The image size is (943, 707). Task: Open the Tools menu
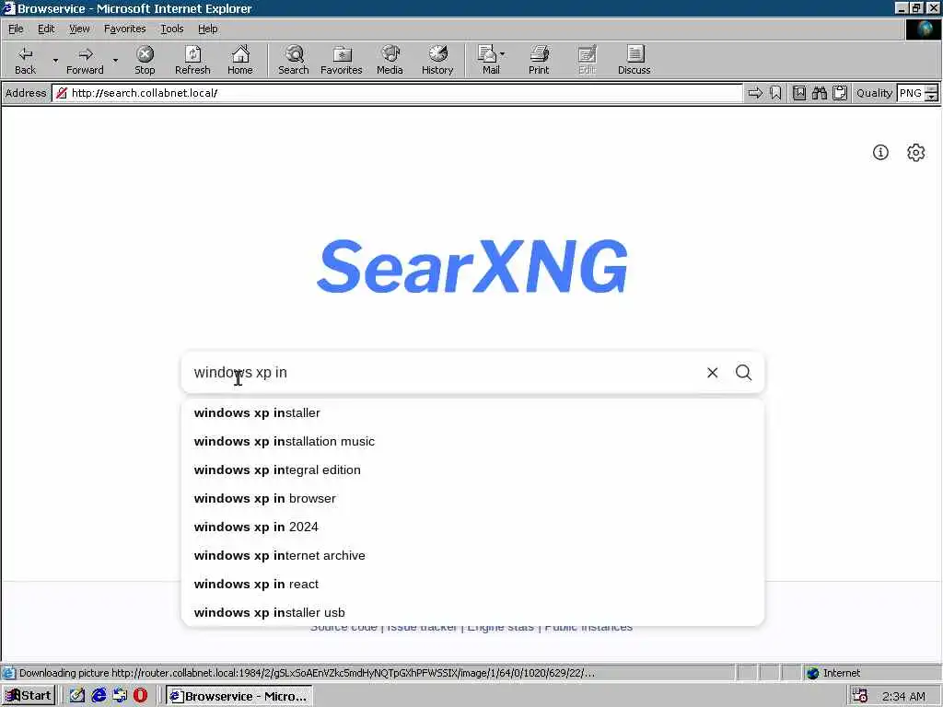[x=172, y=29]
